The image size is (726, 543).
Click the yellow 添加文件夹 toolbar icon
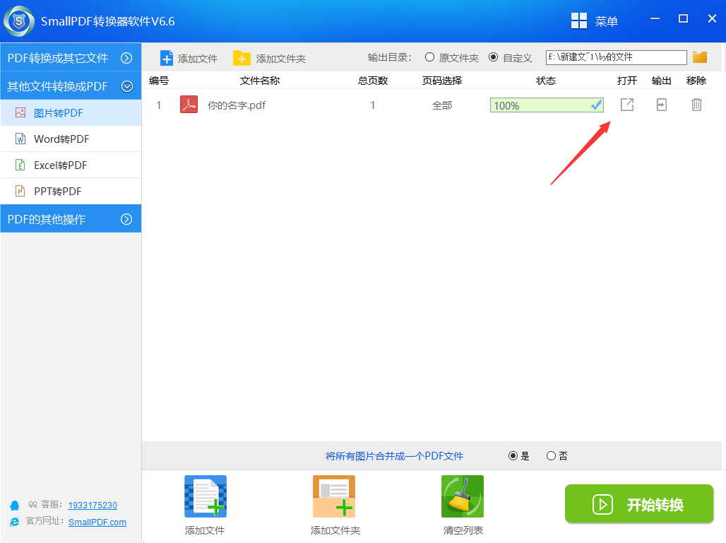242,58
